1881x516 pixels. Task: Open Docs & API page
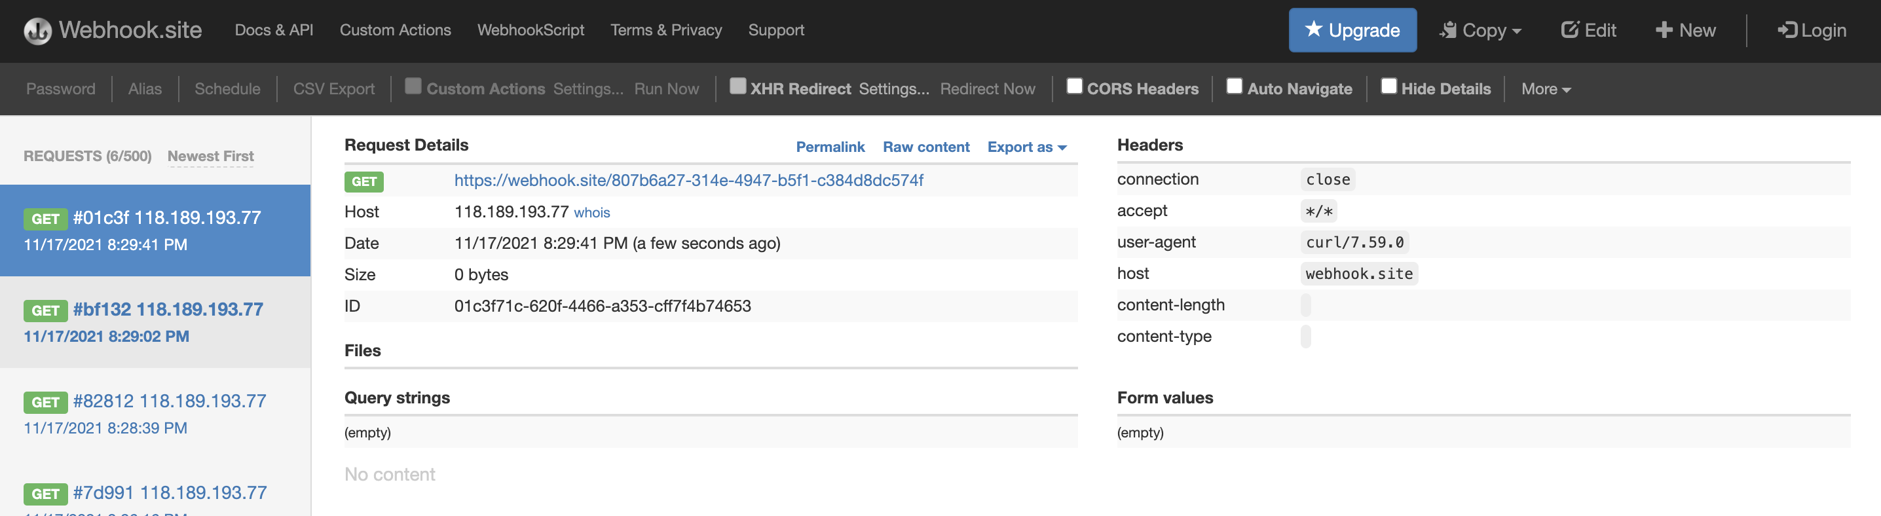[x=274, y=30]
